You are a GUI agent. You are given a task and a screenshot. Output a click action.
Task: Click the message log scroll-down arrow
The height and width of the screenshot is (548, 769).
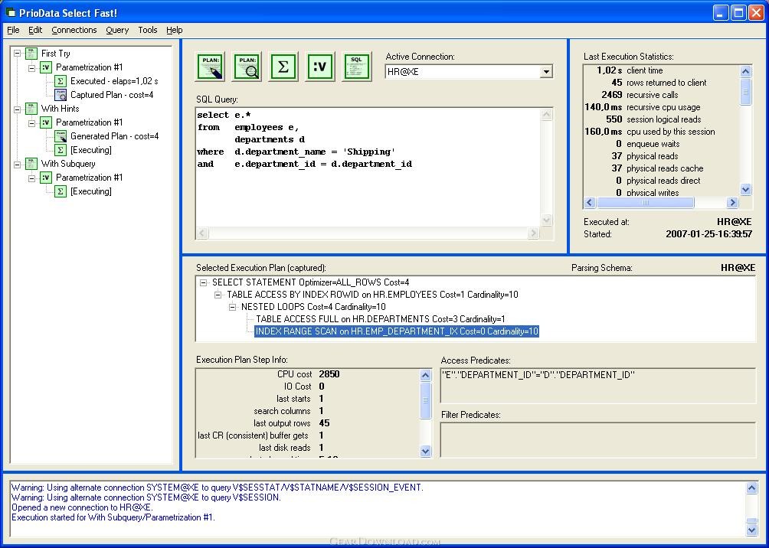[x=751, y=530]
